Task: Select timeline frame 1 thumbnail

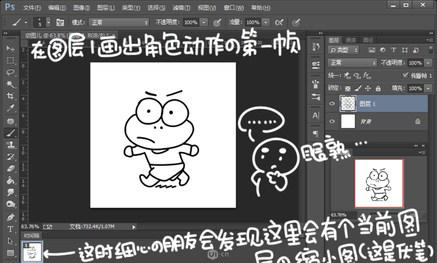Action: point(32,252)
